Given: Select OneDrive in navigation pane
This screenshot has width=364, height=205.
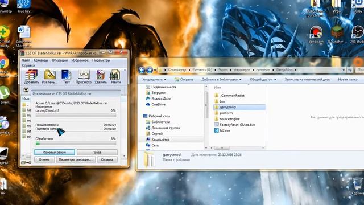Looking at the screenshot, I should [x=155, y=104].
